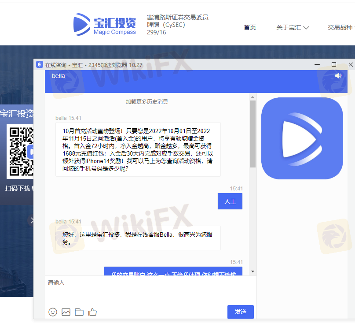Click Bella's greeting message 您好，这里是宝汇投资
The height and width of the screenshot is (331, 355).
click(138, 238)
